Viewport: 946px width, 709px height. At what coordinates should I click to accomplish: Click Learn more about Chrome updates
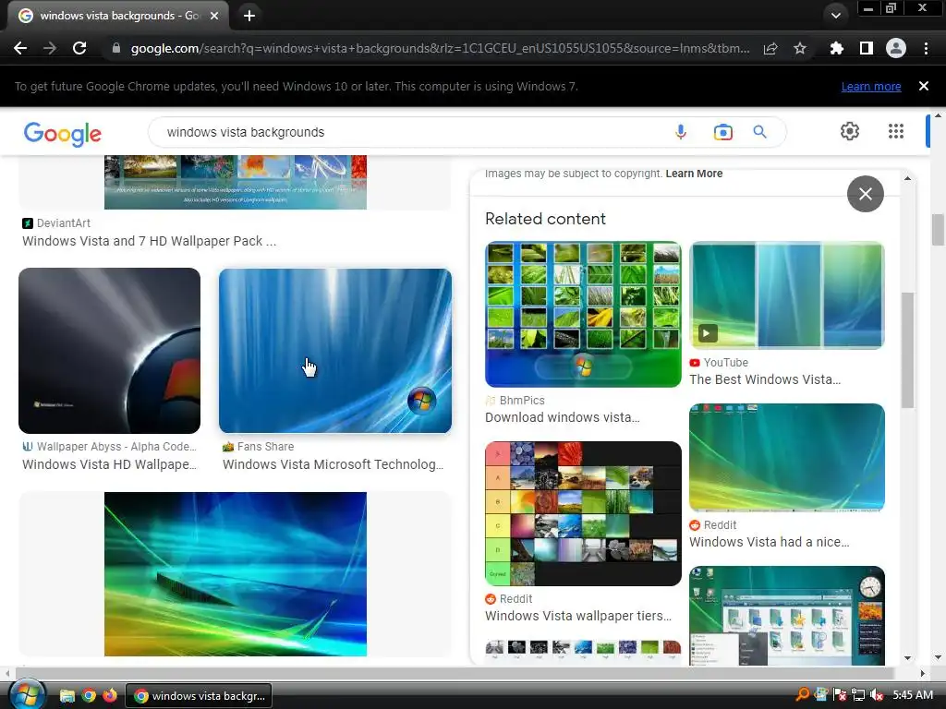point(871,86)
